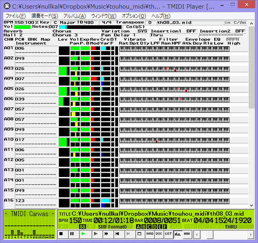Click the XG mode indicator
The image size is (258, 243).
coord(63,227)
